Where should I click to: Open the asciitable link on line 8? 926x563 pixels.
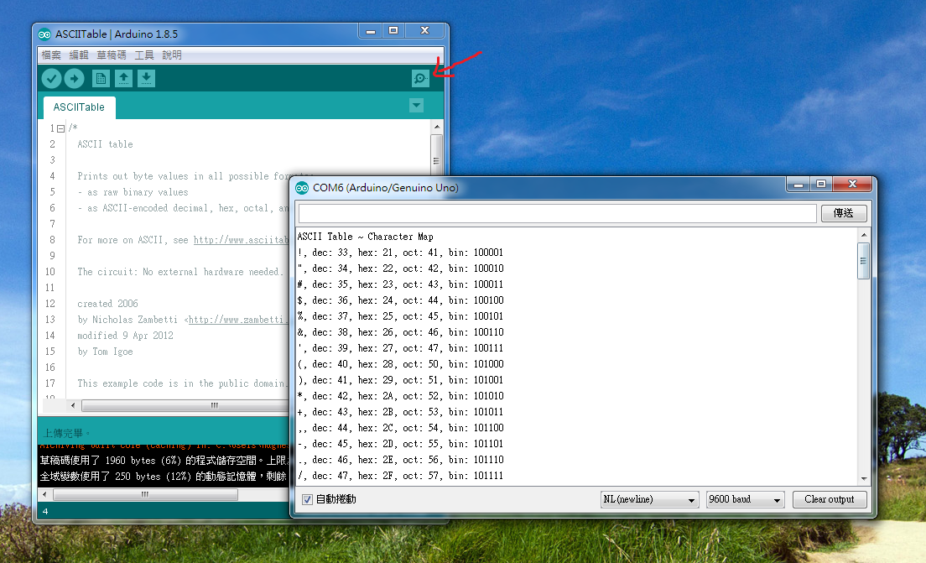241,240
